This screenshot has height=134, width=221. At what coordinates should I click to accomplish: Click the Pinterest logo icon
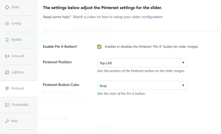pos(7,88)
